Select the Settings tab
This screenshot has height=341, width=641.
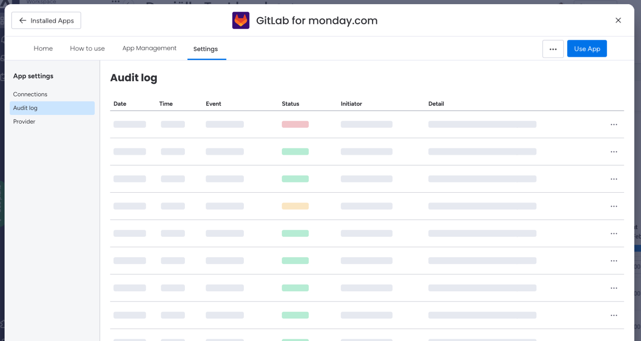tap(205, 49)
